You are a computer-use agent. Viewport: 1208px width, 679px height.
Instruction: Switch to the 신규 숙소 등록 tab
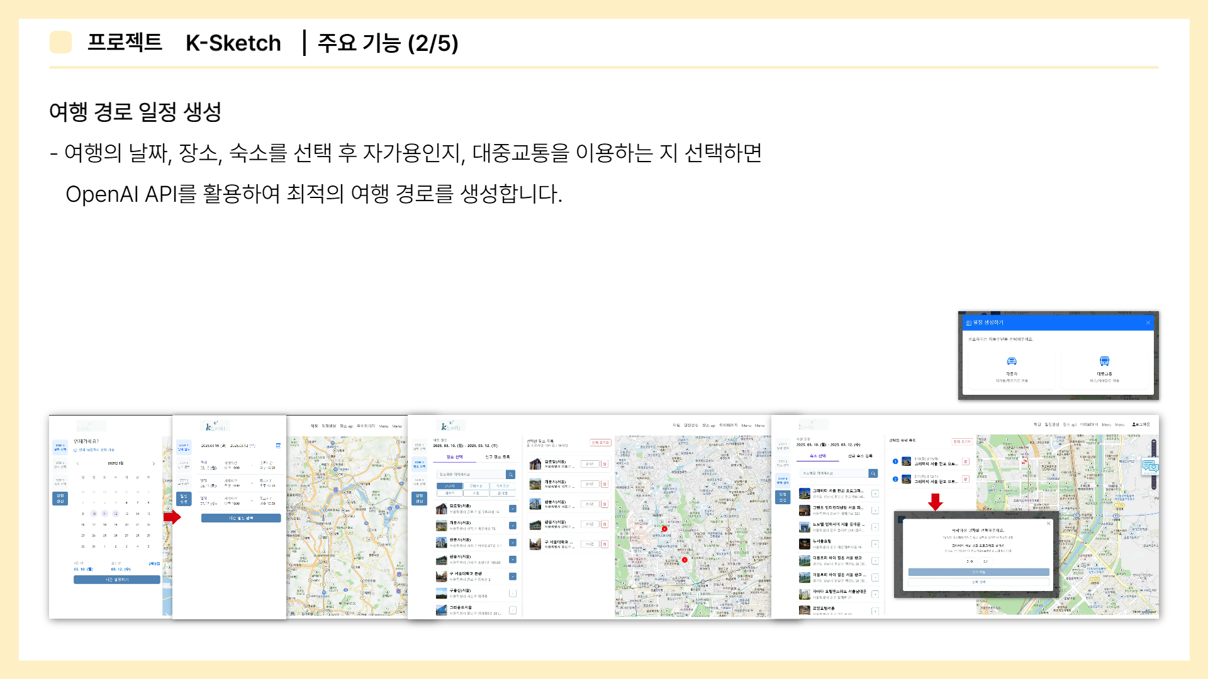point(860,456)
